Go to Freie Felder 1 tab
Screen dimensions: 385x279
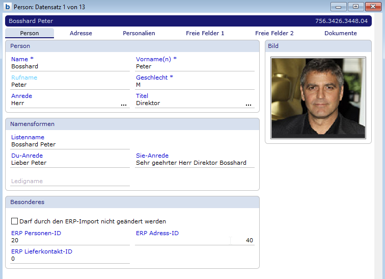(205, 33)
